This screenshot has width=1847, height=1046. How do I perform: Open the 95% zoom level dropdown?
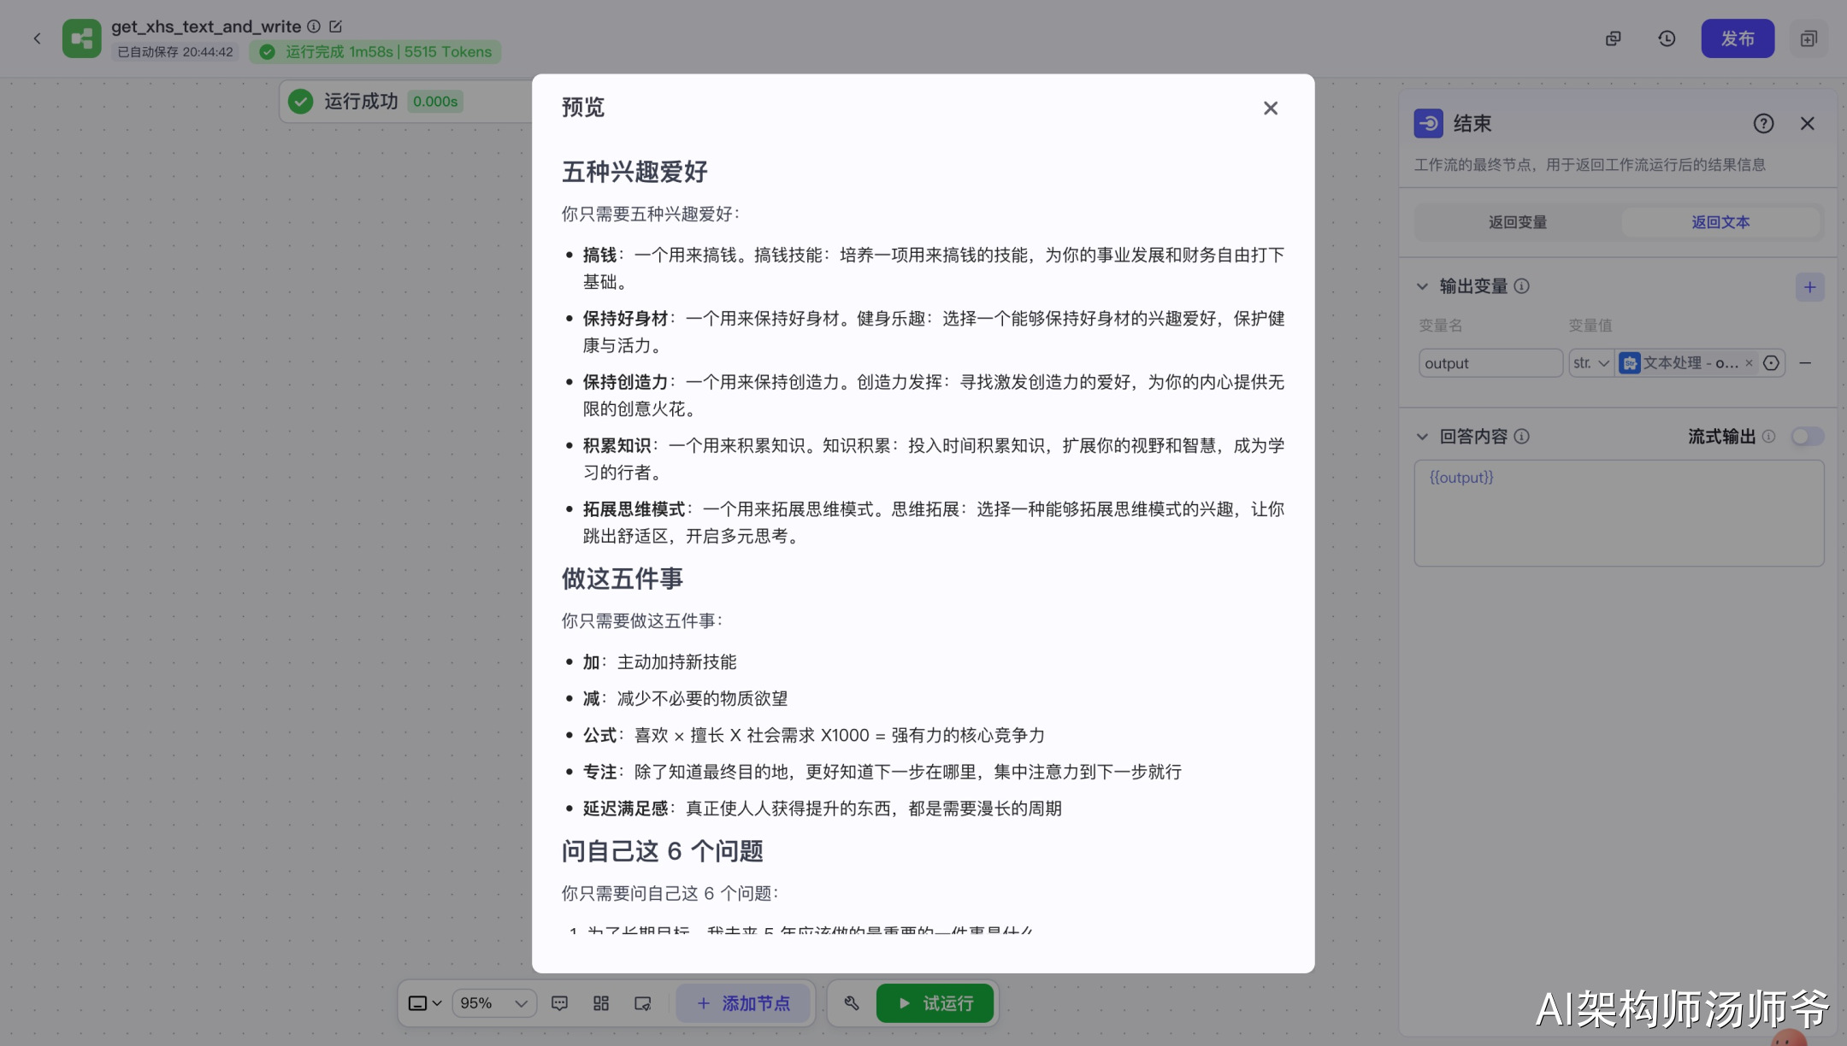tap(493, 1003)
